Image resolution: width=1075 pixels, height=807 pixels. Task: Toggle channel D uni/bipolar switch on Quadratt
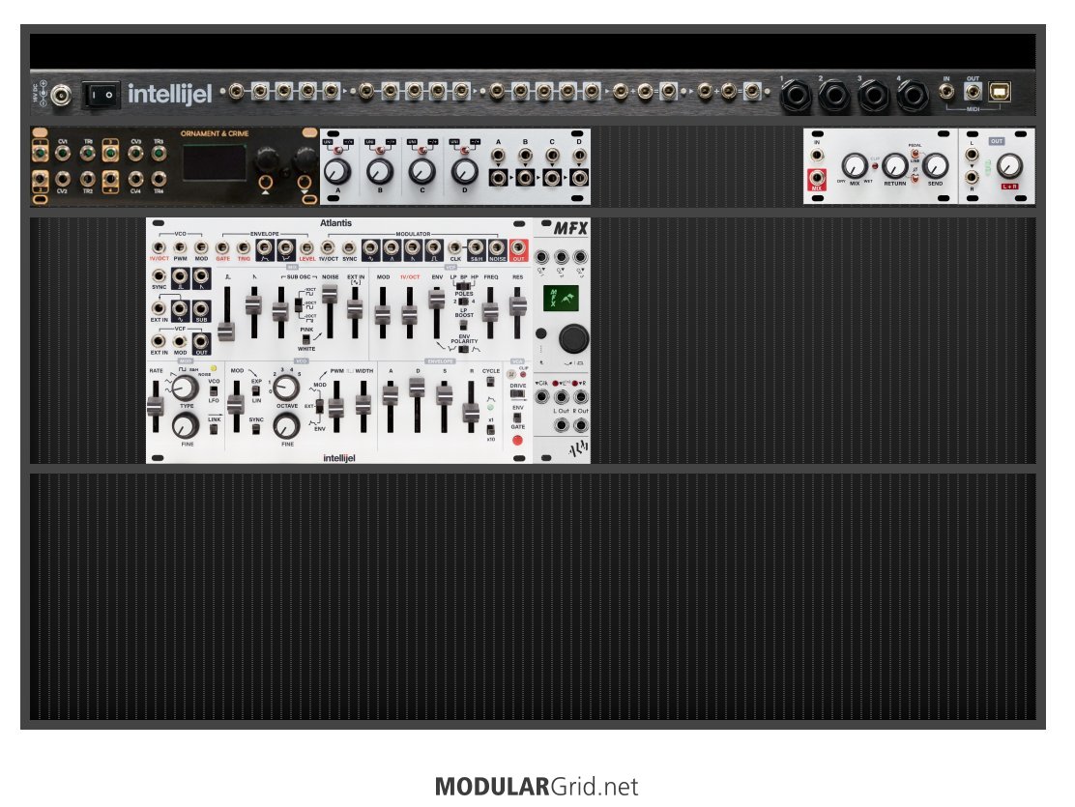click(x=464, y=149)
